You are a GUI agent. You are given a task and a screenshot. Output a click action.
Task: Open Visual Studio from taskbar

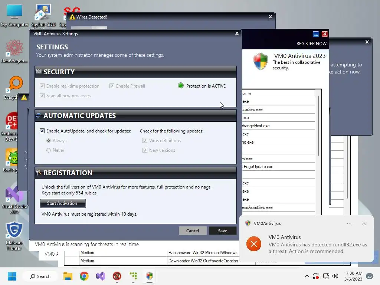(100, 276)
